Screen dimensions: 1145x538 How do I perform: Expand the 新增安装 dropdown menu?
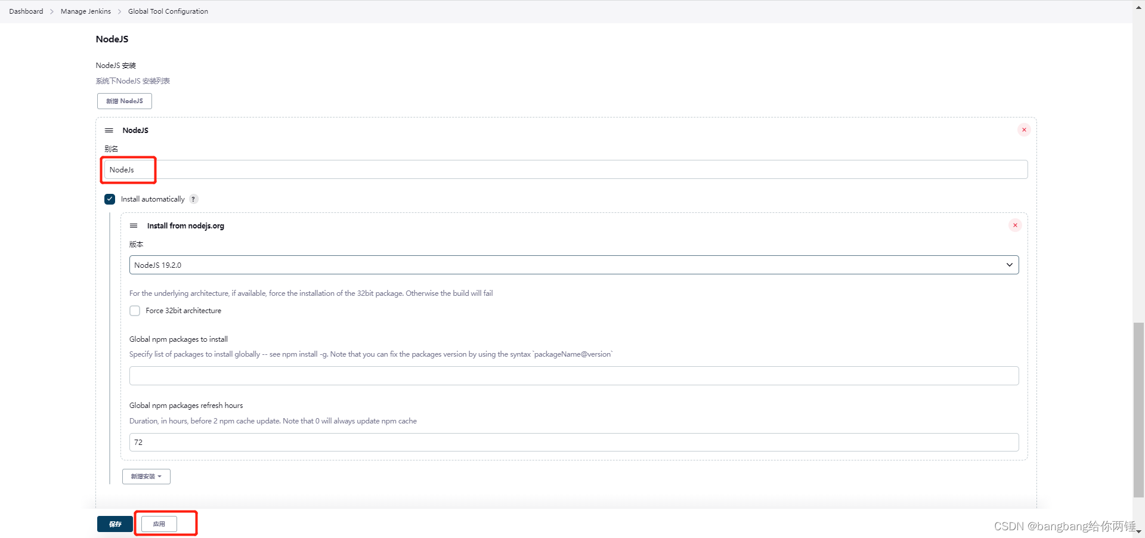click(x=146, y=476)
